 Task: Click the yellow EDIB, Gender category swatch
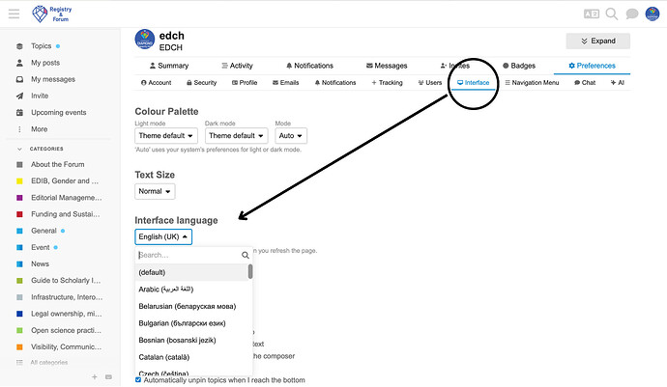[x=19, y=181]
